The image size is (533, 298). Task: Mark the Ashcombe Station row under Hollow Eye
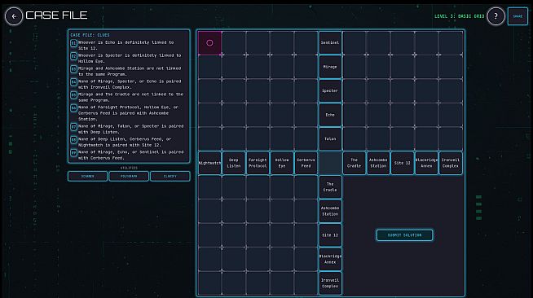(282, 211)
